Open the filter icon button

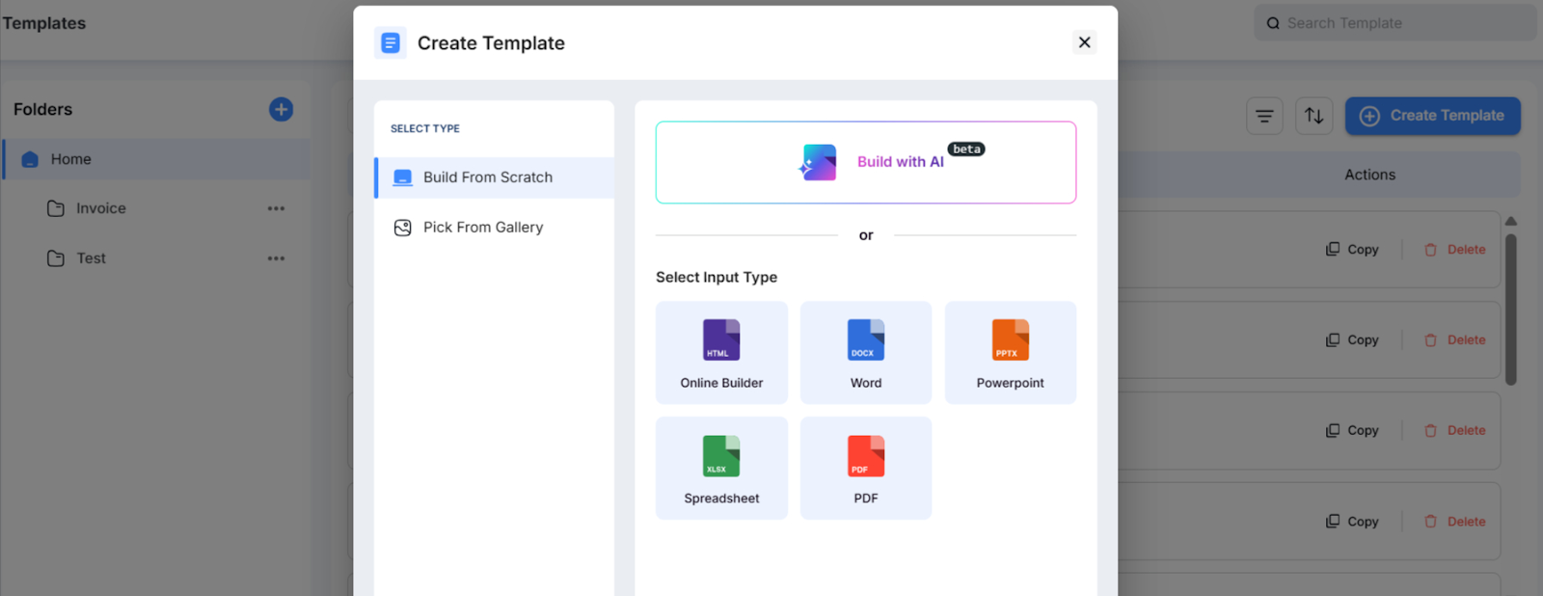pyautogui.click(x=1264, y=116)
